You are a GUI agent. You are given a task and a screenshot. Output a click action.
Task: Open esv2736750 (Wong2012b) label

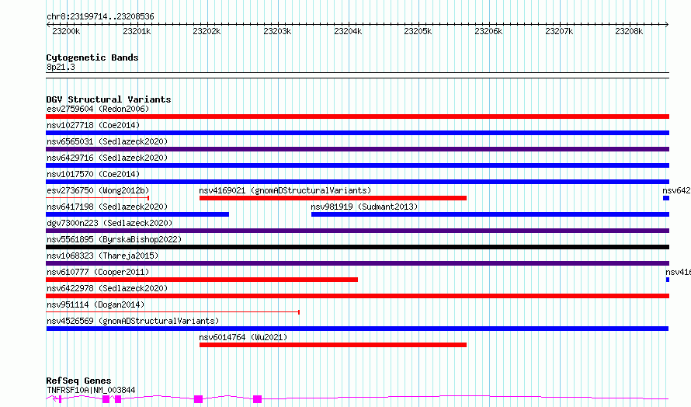(98, 190)
